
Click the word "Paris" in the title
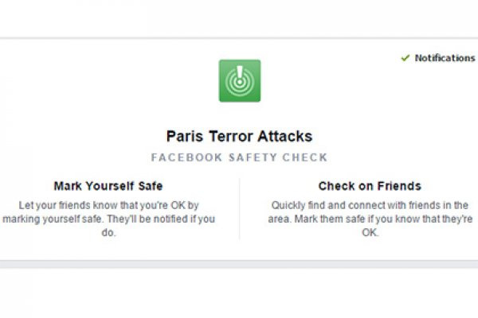[182, 136]
